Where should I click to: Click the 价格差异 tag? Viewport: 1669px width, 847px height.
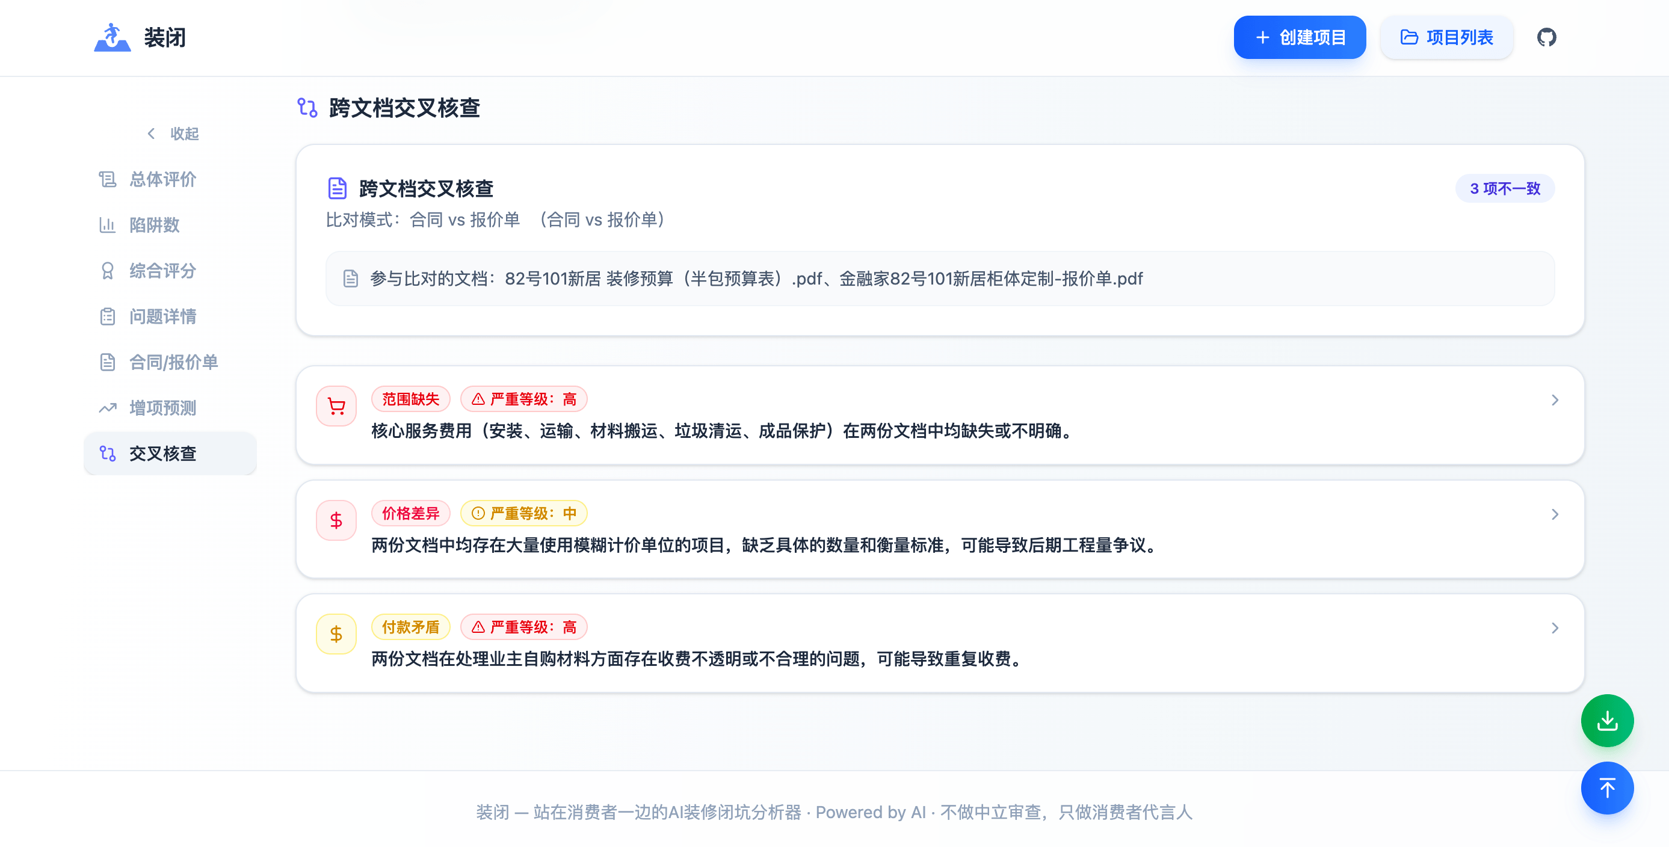tap(411, 514)
